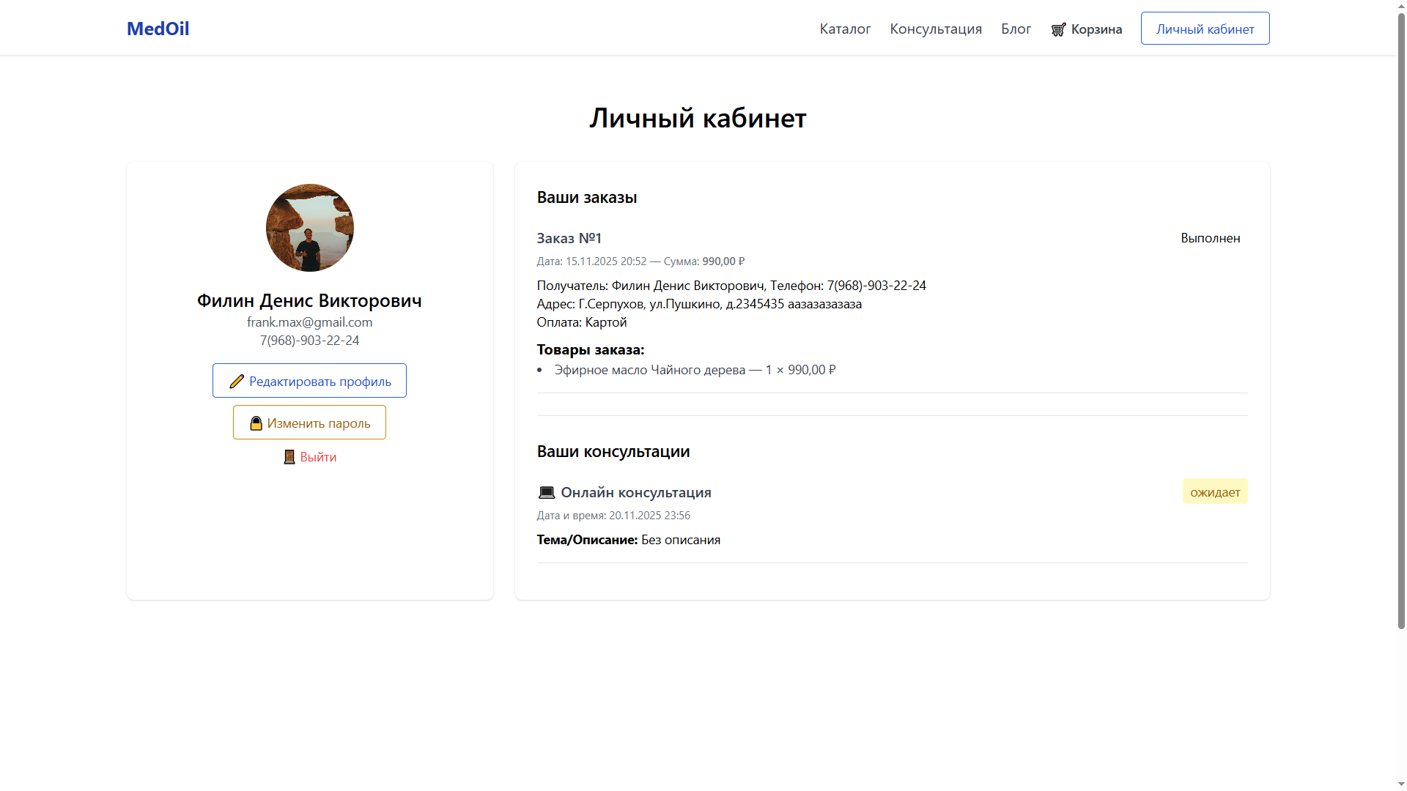Click the Заказ №1 order heading
1407x791 pixels.
[569, 238]
